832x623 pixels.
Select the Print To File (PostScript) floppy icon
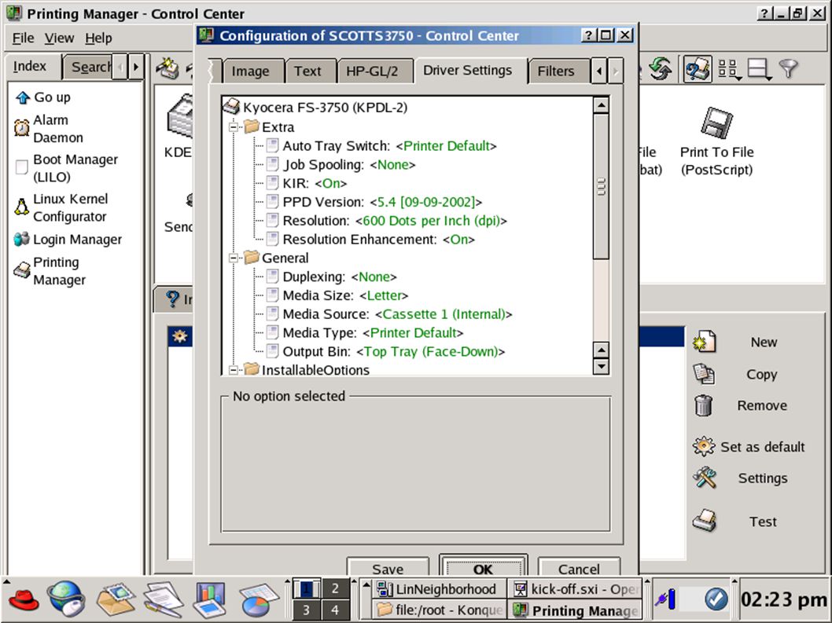716,123
